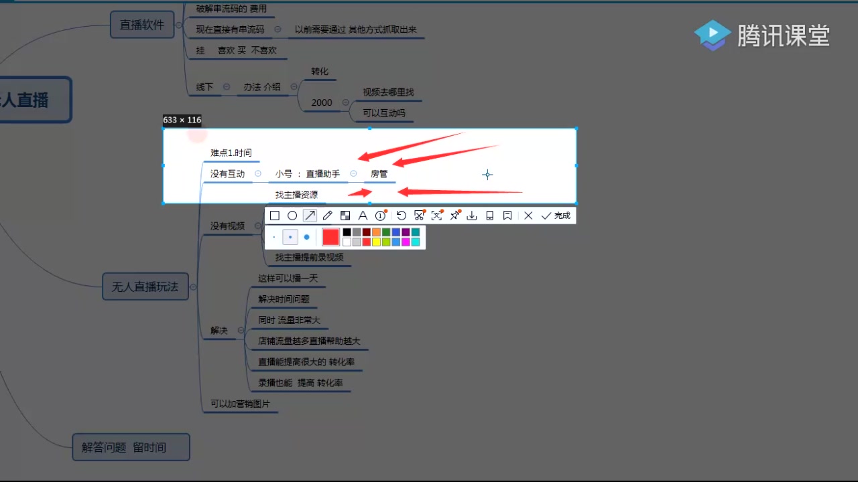Pick the yellow color swatch
The height and width of the screenshot is (482, 858).
coord(376,242)
